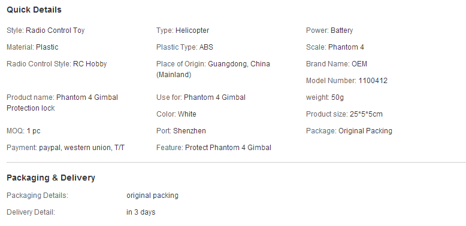Select the Style: Radio Control Toy text

point(46,30)
